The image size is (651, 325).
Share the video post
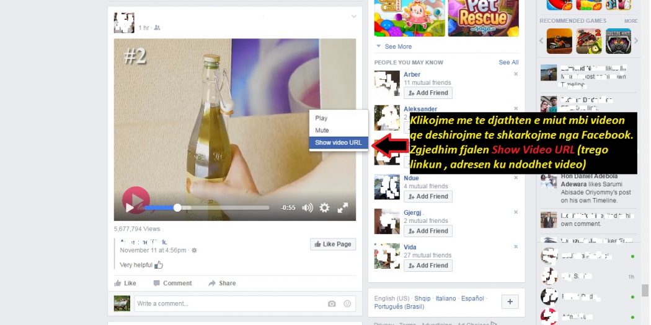[x=222, y=283]
